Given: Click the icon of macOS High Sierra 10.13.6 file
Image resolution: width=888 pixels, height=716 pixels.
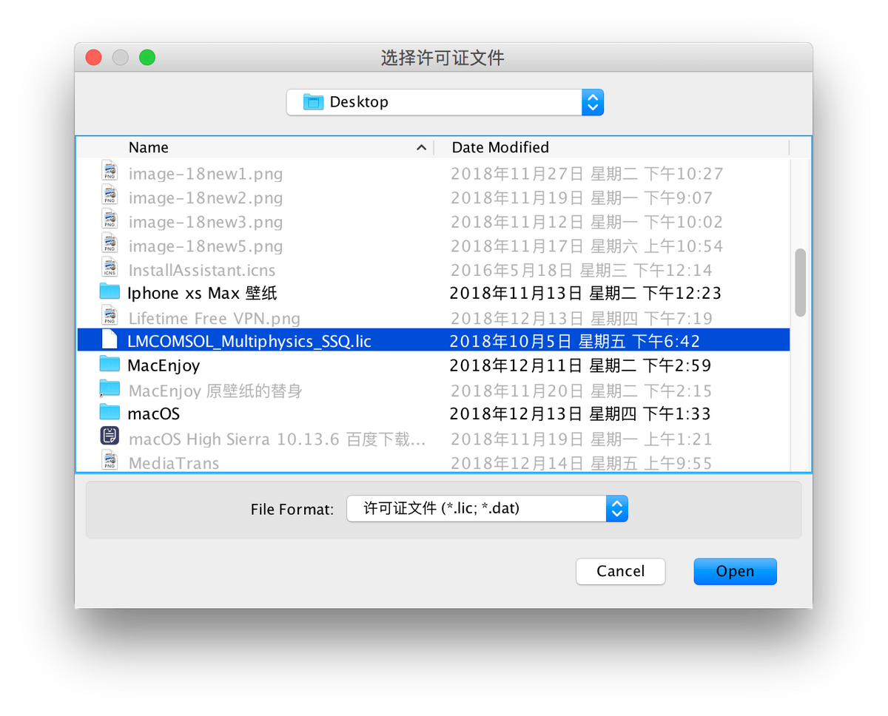Looking at the screenshot, I should point(110,436).
